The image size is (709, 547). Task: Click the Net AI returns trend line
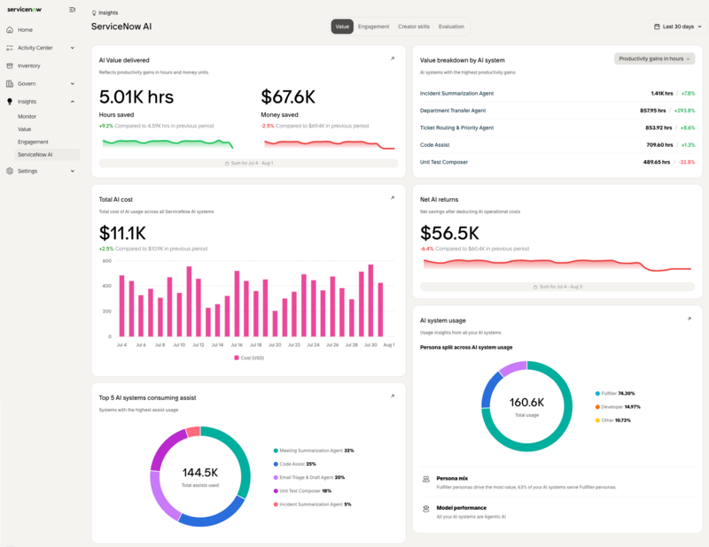click(557, 265)
